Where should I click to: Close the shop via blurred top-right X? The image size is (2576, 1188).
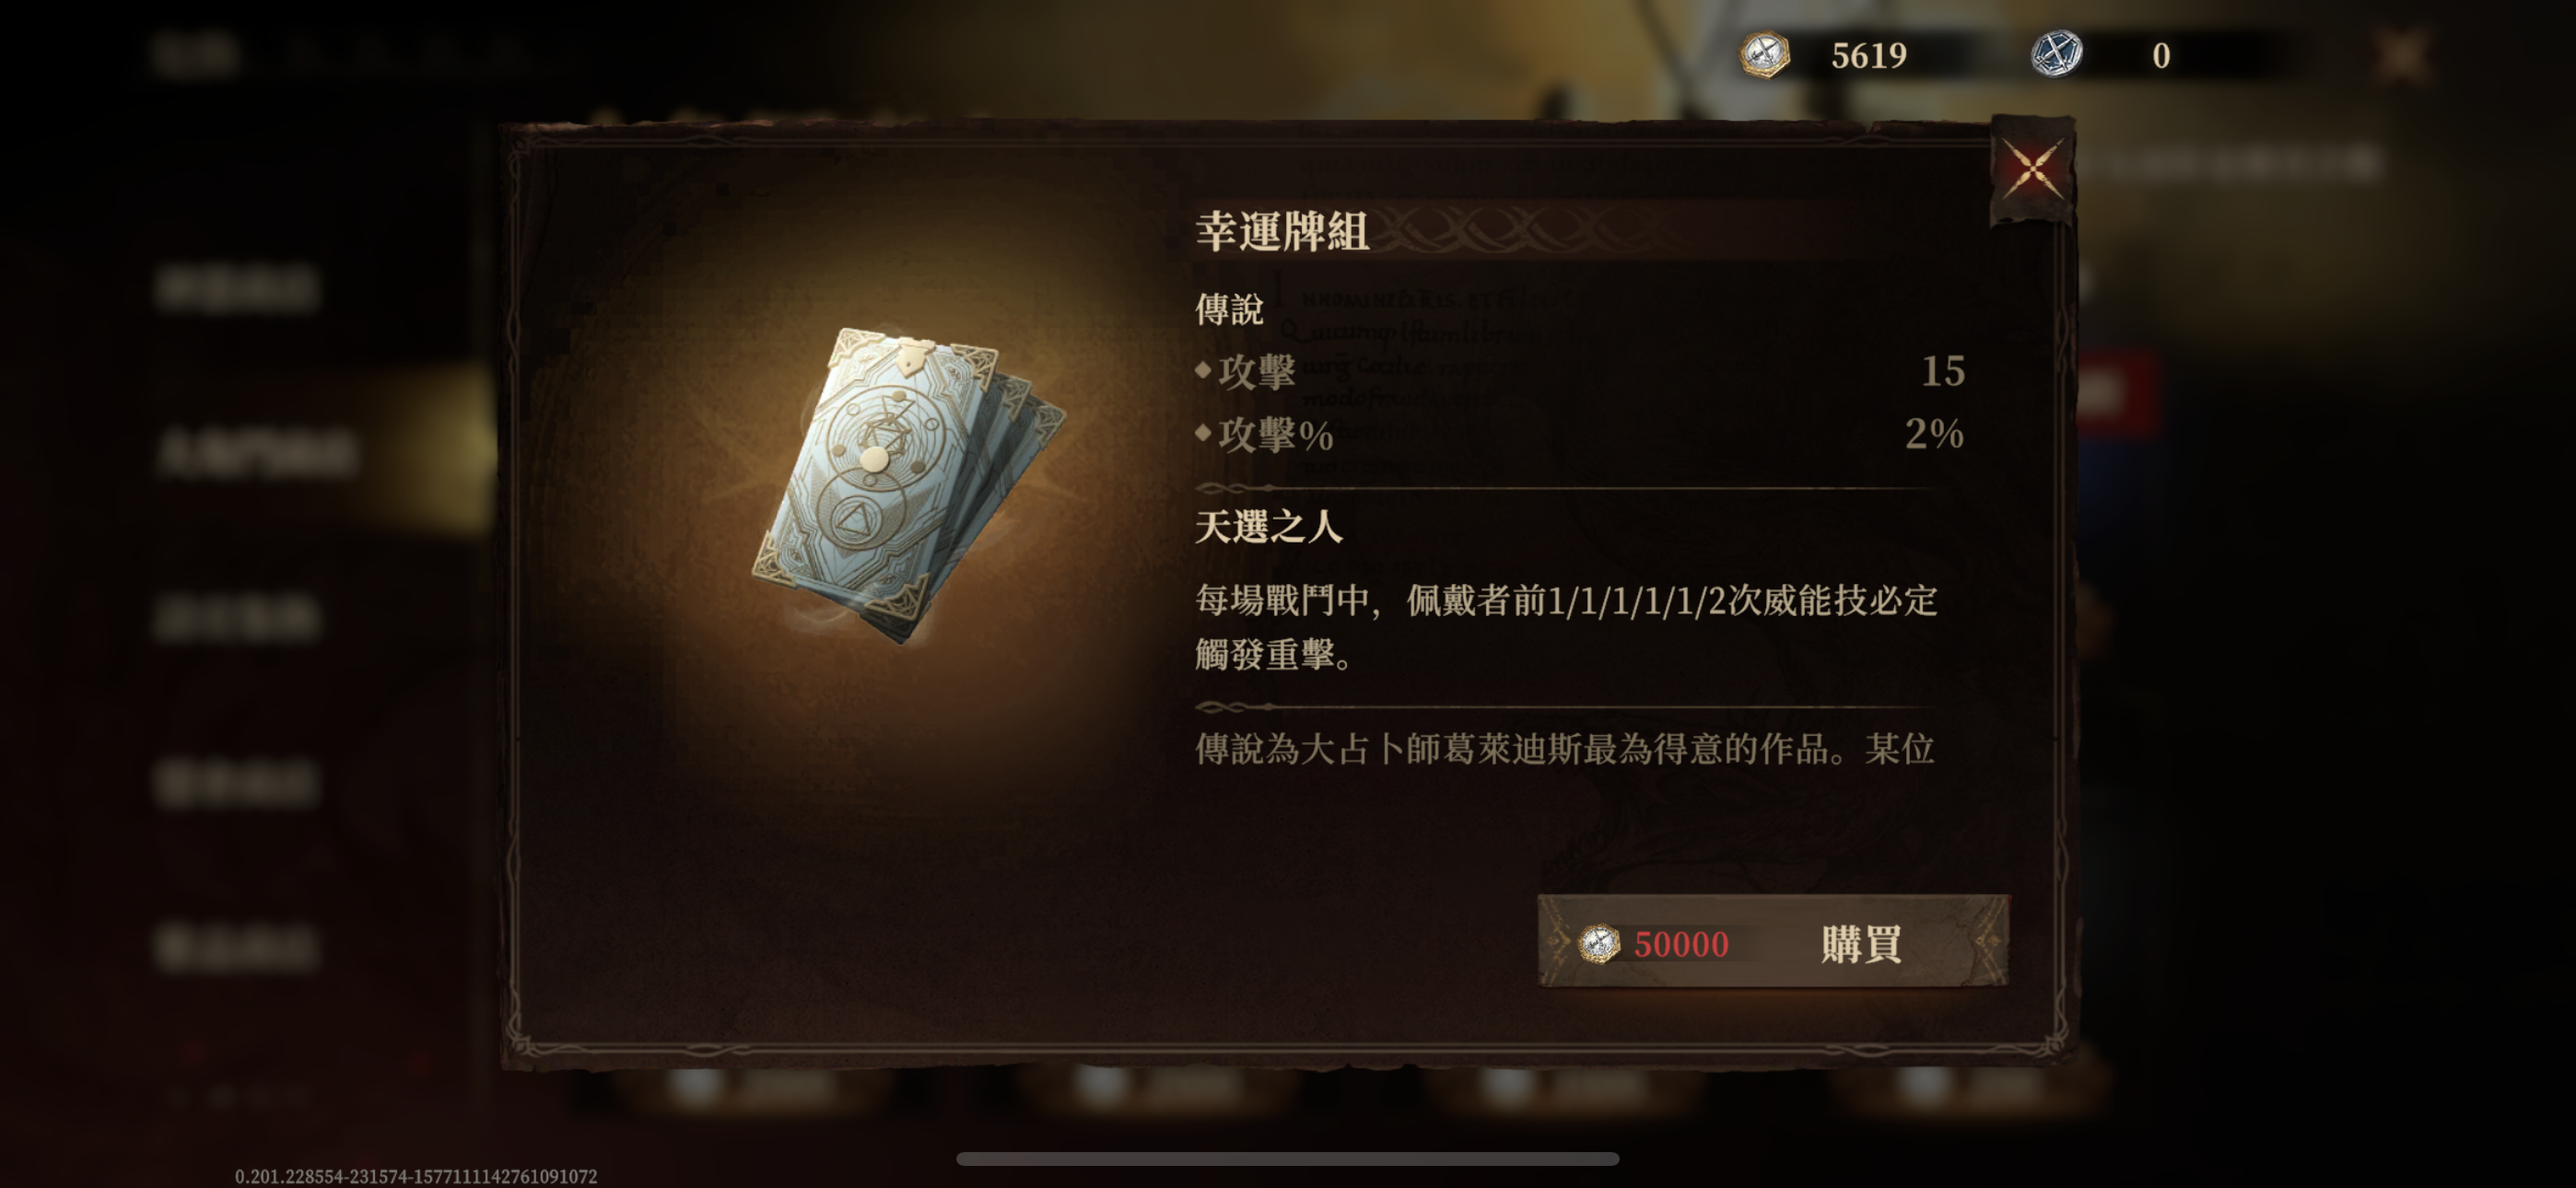(x=2402, y=55)
